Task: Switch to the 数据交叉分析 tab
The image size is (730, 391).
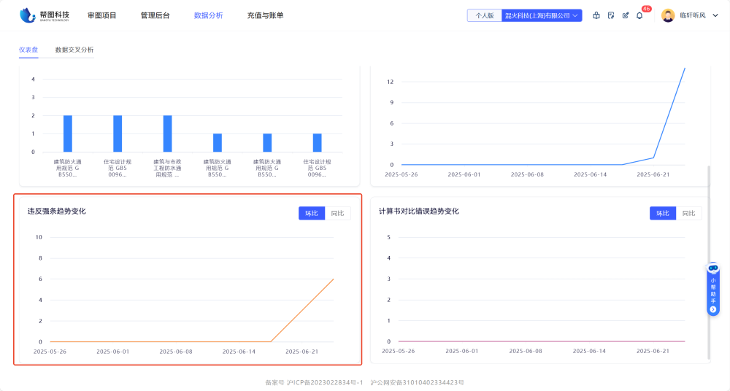Action: pyautogui.click(x=74, y=50)
